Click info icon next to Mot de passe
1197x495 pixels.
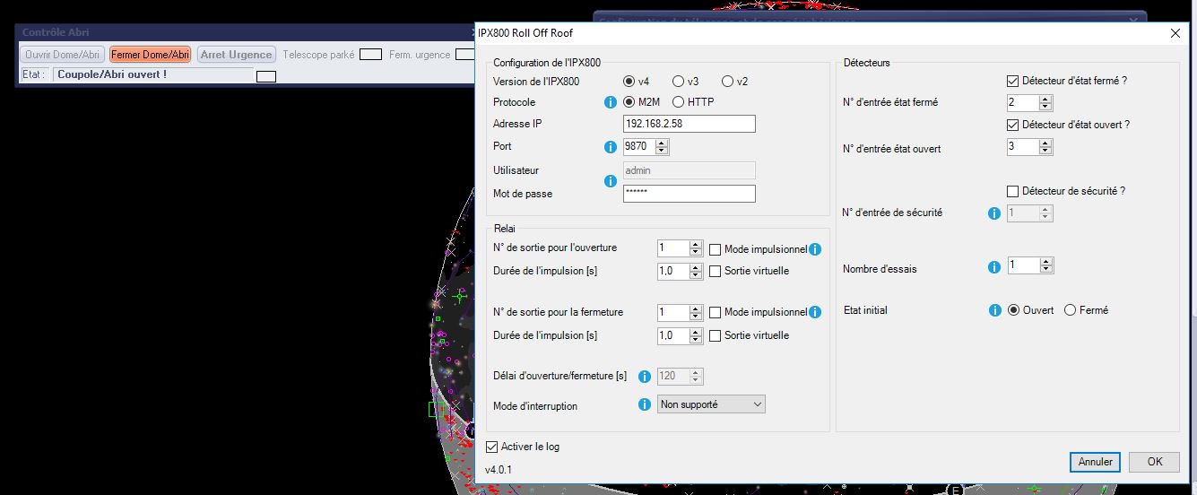611,181
